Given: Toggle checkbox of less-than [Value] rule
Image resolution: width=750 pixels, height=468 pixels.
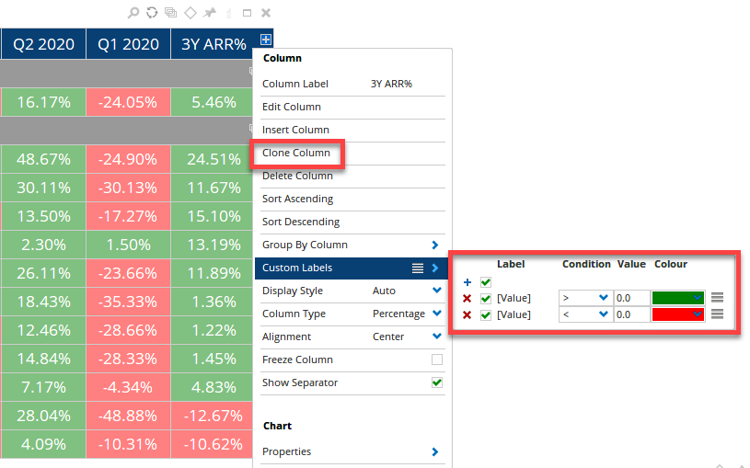Looking at the screenshot, I should pos(486,315).
